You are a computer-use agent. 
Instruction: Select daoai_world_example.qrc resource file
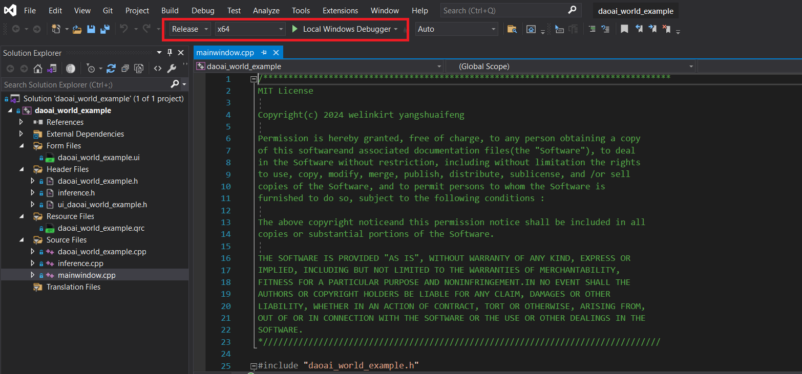click(101, 228)
